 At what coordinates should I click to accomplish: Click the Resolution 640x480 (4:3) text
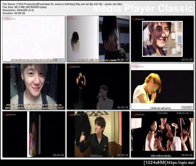coord(18,10)
